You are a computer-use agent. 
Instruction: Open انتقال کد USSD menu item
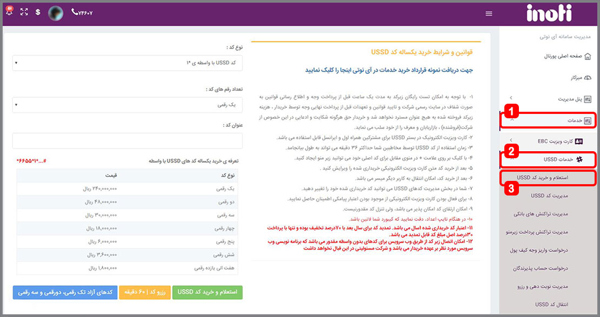(549, 305)
